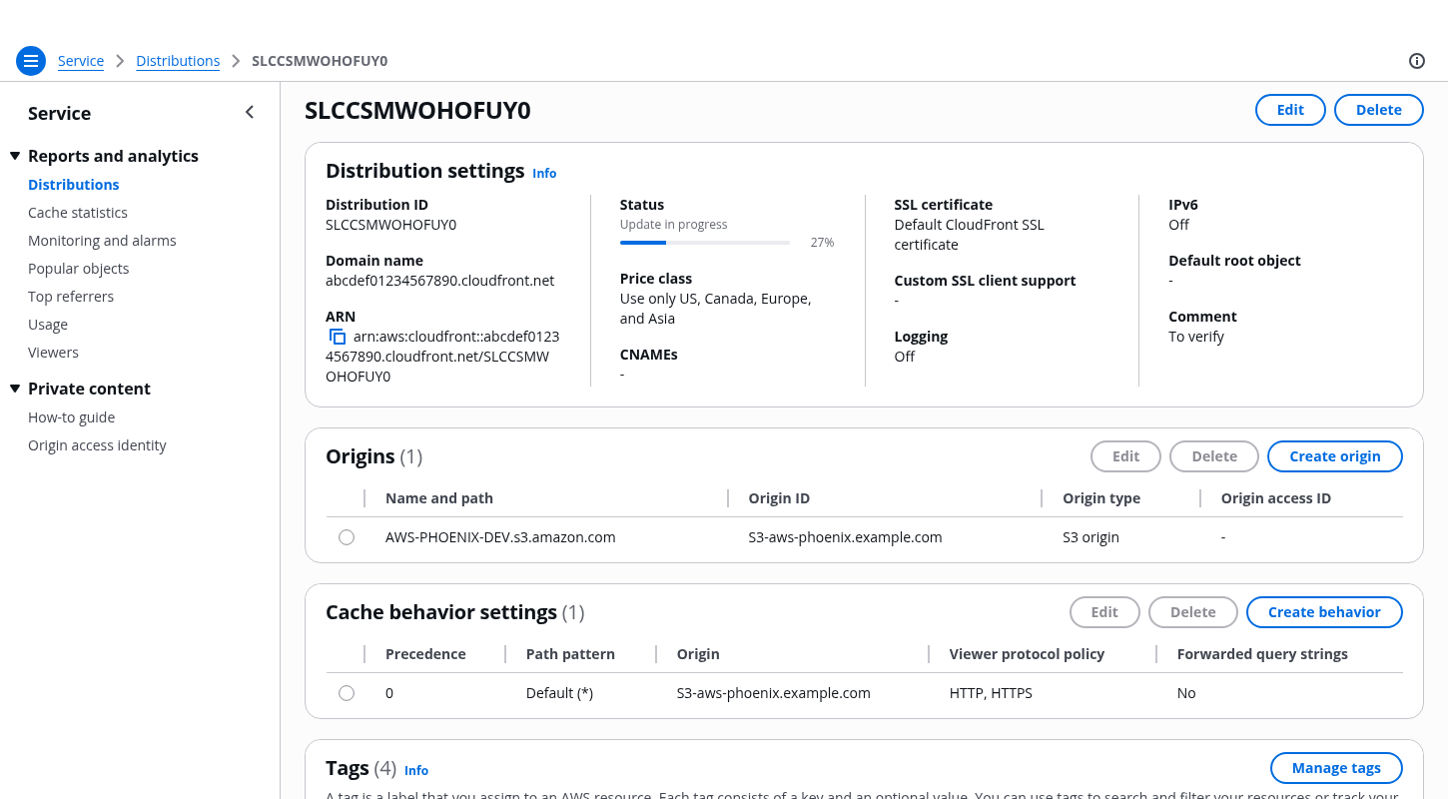This screenshot has width=1448, height=799.
Task: Open Monitoring and alarms page
Action: 102,241
